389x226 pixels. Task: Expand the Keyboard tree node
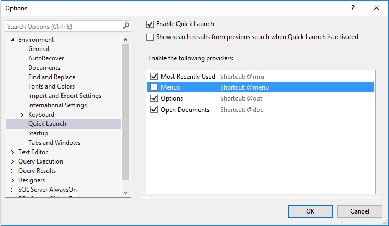tap(22, 115)
